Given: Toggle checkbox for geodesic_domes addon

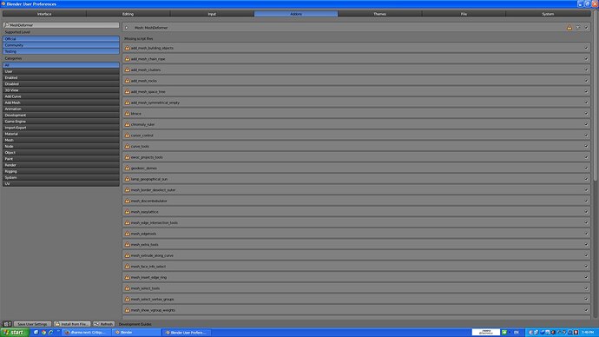Looking at the screenshot, I should click(x=586, y=168).
